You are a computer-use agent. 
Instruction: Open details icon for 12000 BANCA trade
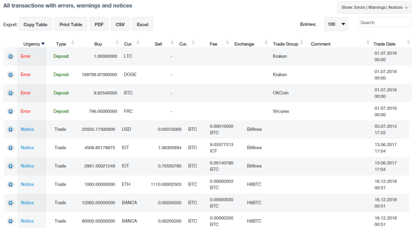click(10, 203)
